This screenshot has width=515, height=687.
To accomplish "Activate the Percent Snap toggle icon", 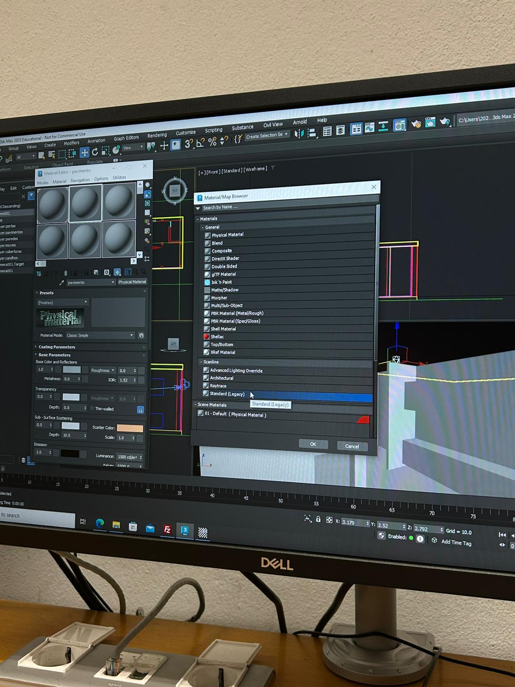I will point(212,141).
